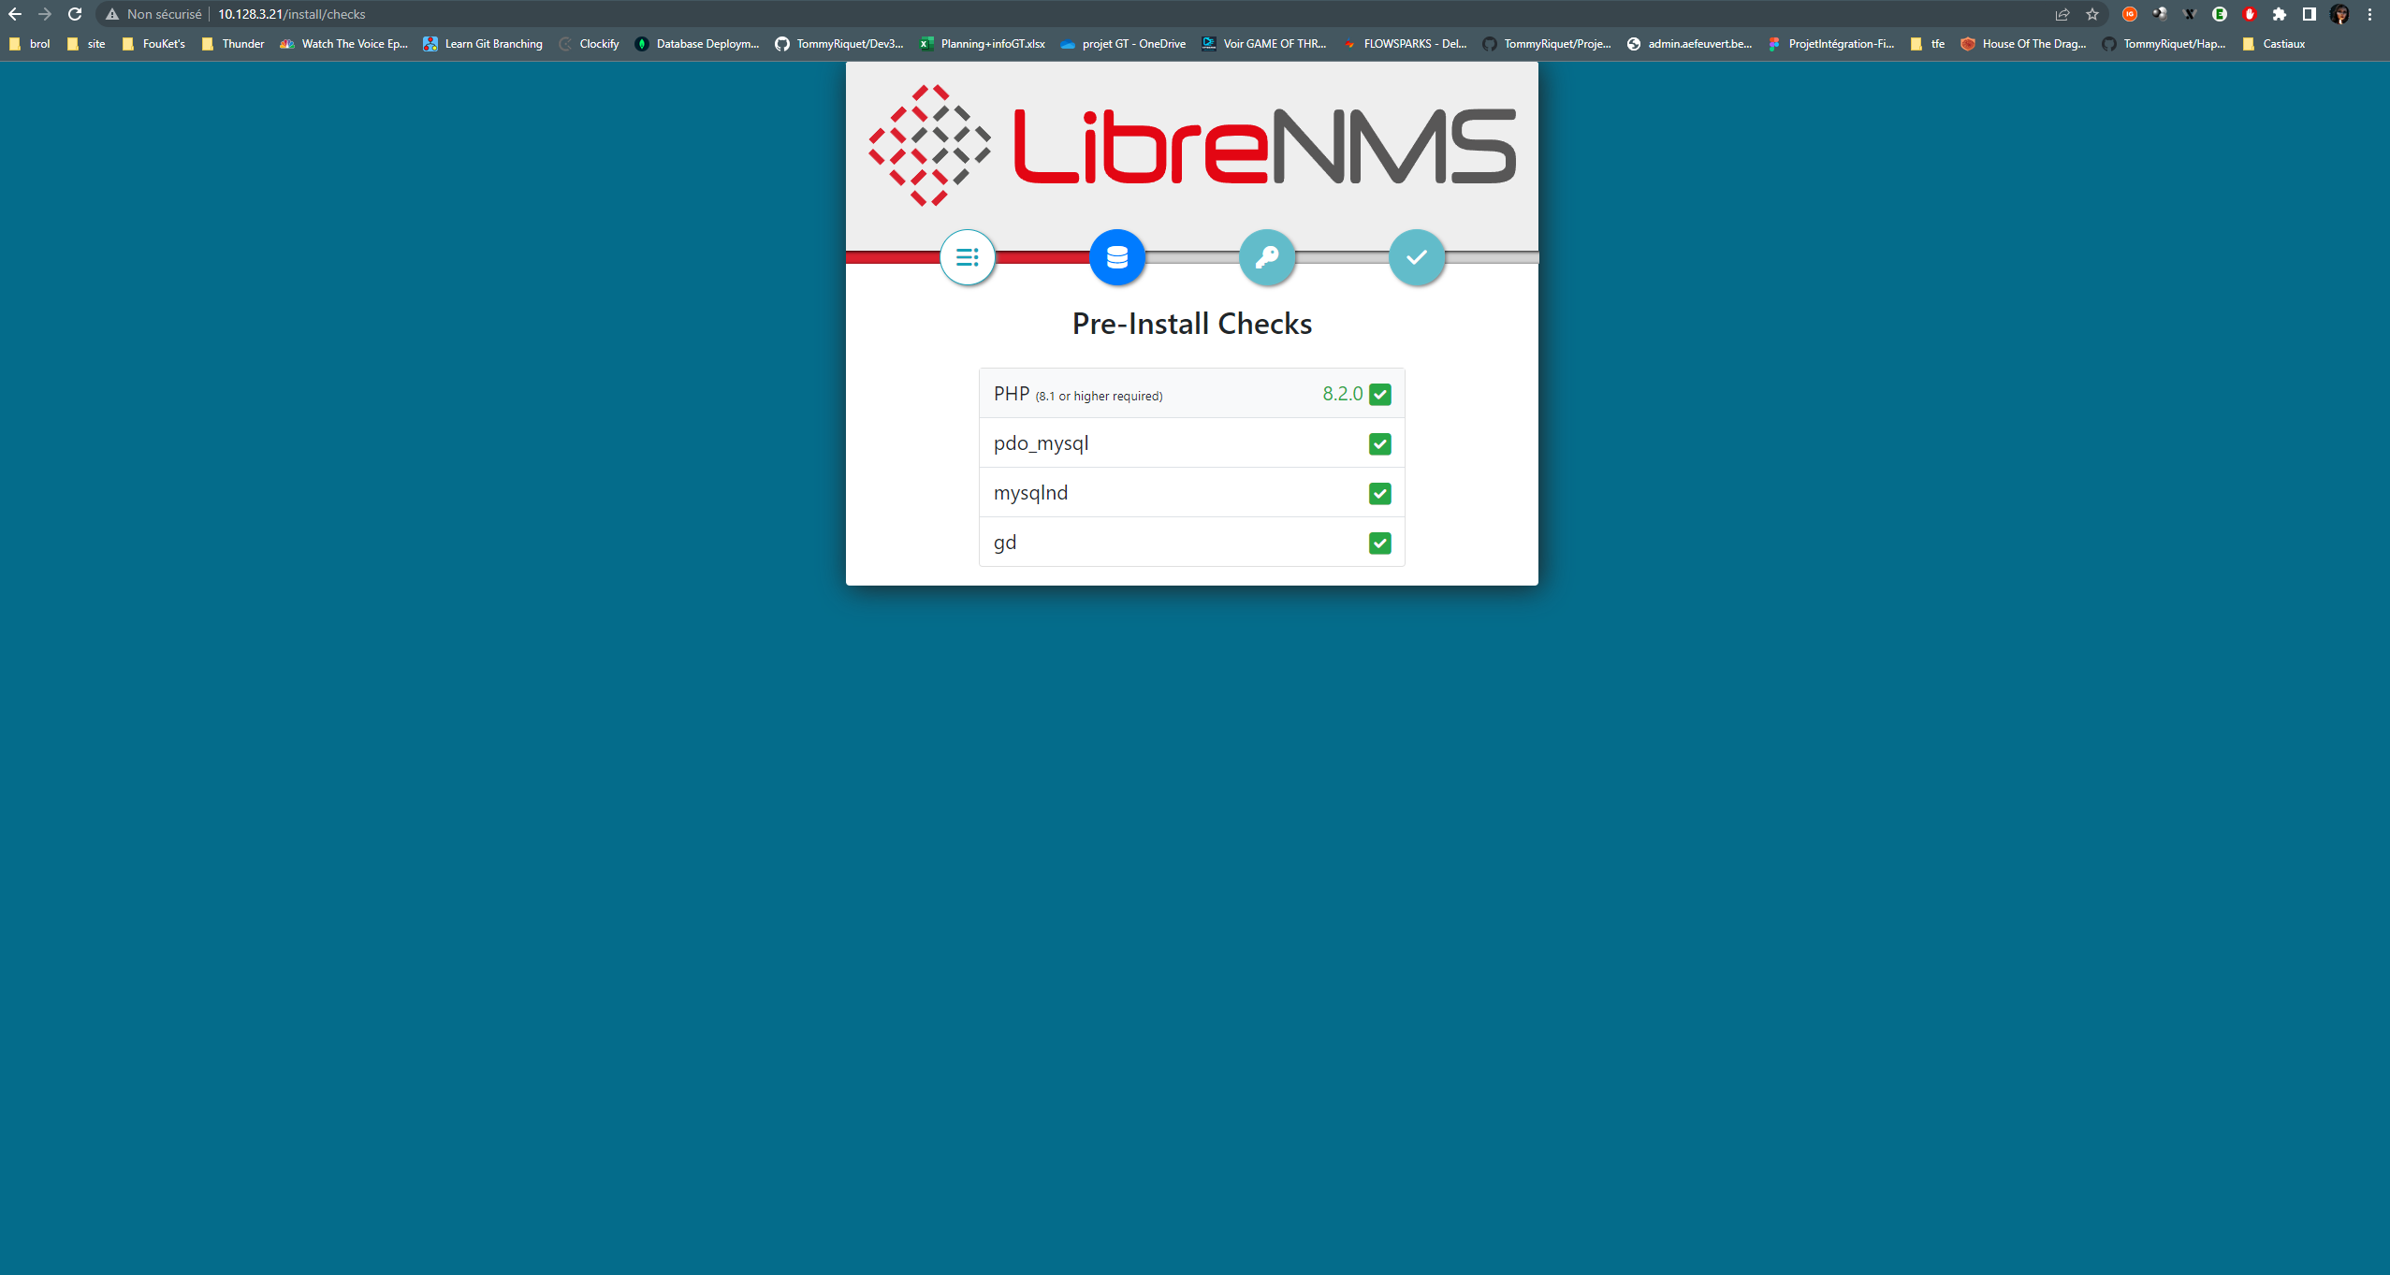2390x1275 pixels.
Task: Share this page from the address bar
Action: pyautogui.click(x=2062, y=14)
